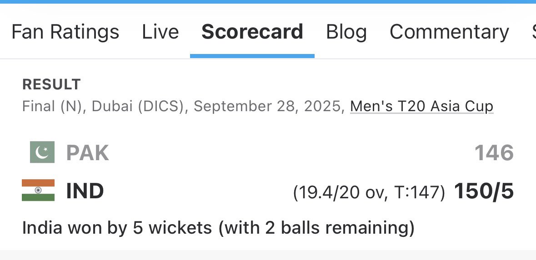Image resolution: width=536 pixels, height=260 pixels.
Task: Click Pakistan's score of 146
Action: click(x=494, y=152)
